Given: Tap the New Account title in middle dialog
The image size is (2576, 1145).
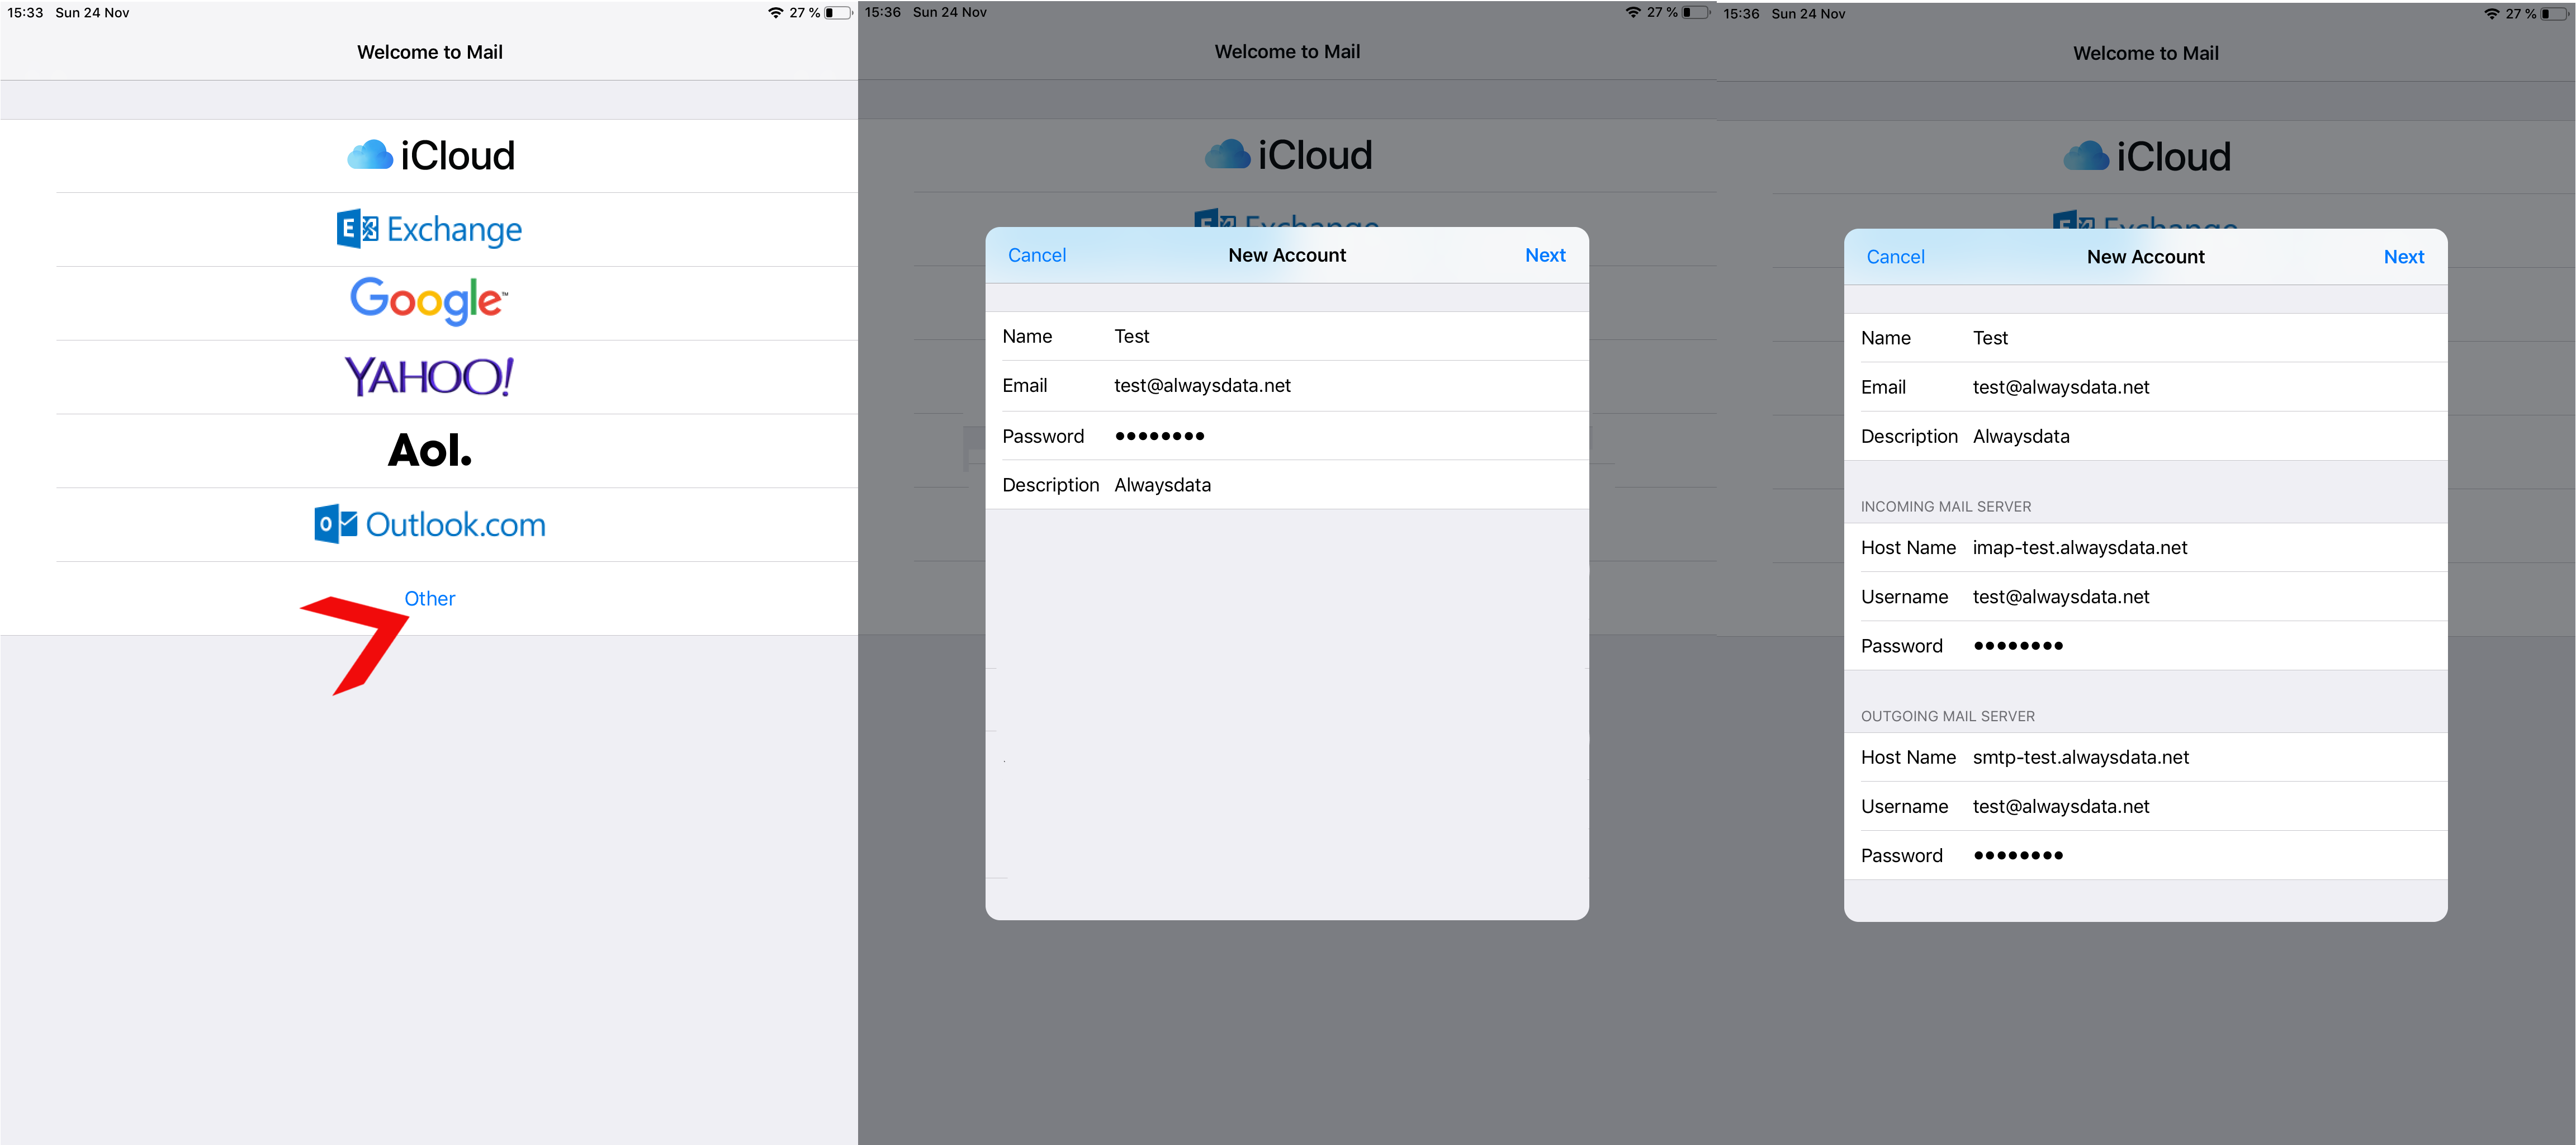Looking at the screenshot, I should (x=1287, y=255).
